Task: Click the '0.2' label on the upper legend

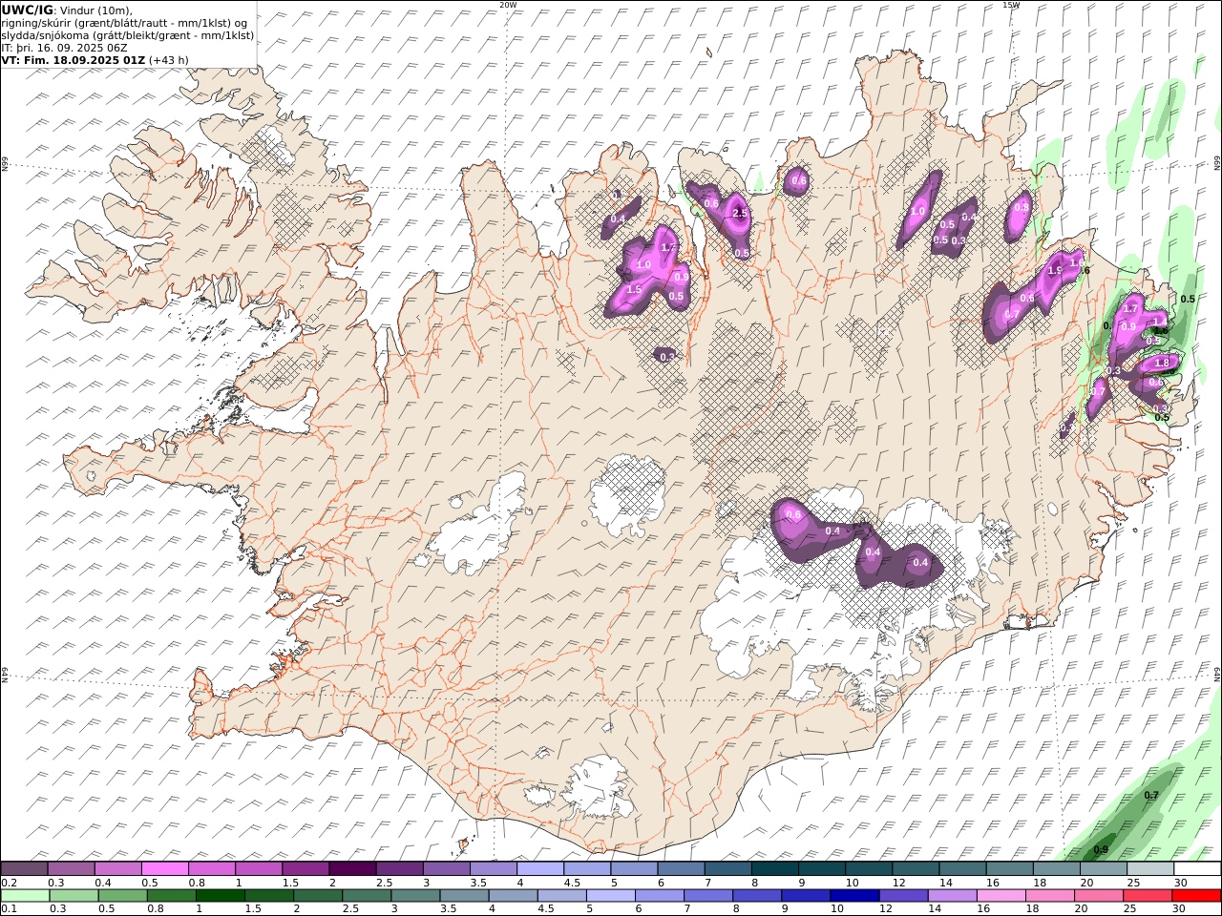Action: click(8, 883)
